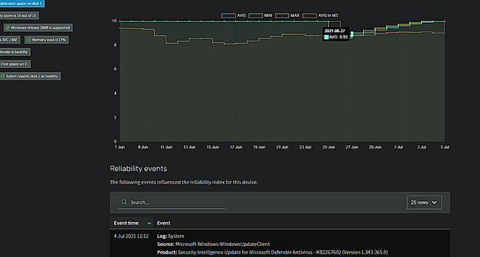
Task: Click the Product: Security Intelligence Update line
Action: (272, 252)
